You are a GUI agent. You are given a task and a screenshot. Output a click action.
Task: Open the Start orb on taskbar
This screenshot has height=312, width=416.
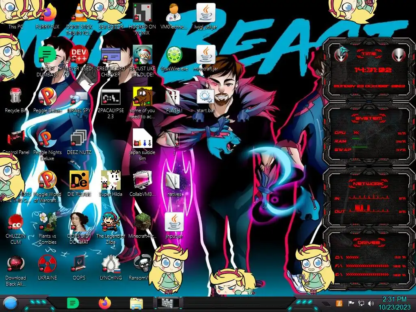[11, 303]
